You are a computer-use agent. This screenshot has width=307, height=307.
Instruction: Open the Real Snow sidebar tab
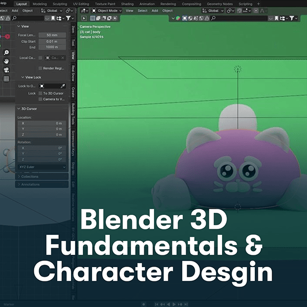point(73,73)
